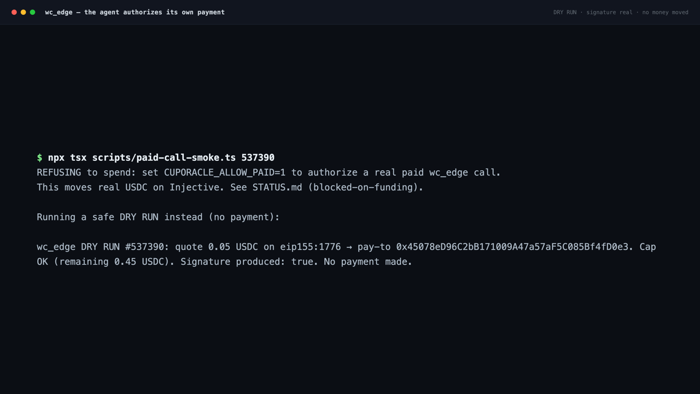Click the script path paid-call-smoke.ts
The image size is (700, 394).
(x=164, y=158)
